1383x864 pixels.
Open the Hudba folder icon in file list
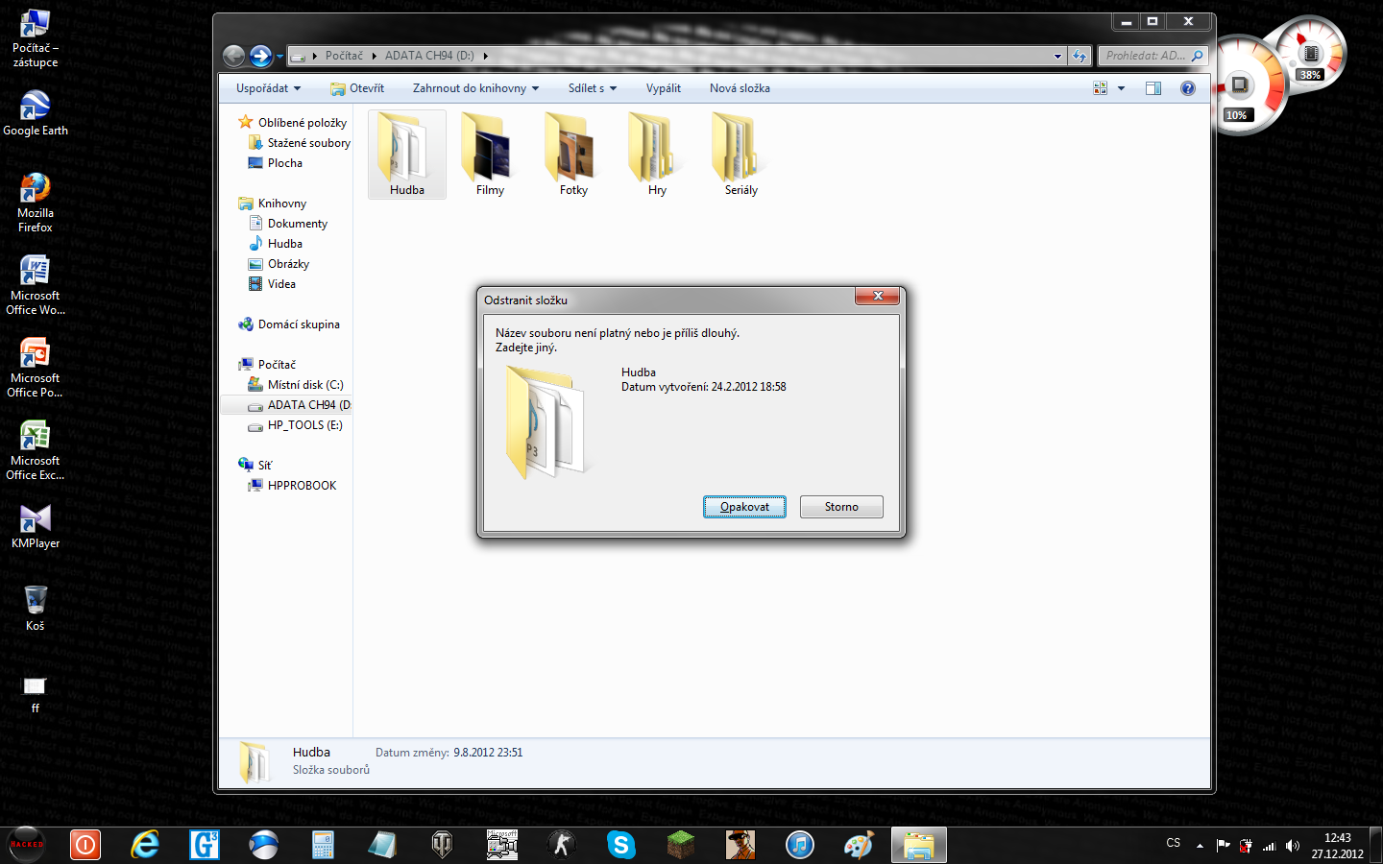[406, 154]
